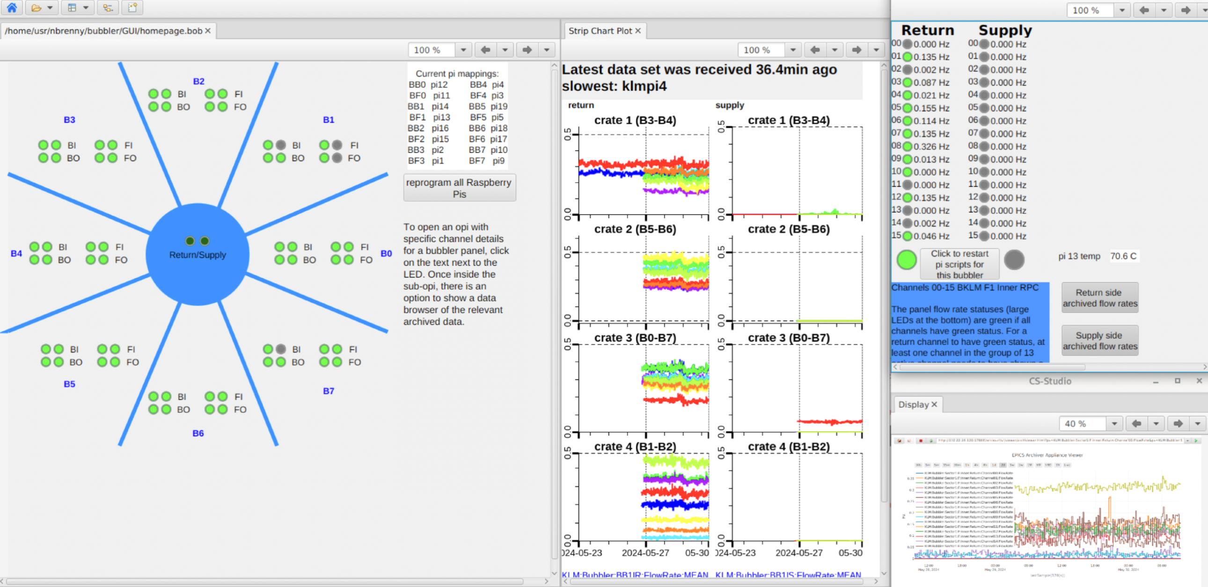Click to restart pi scripts for this bubbler
Viewport: 1208px width, 587px height.
pos(959,264)
